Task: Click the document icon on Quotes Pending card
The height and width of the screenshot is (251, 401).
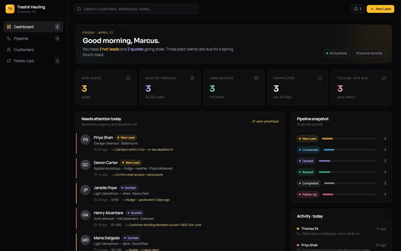Action: pyautogui.click(x=192, y=78)
